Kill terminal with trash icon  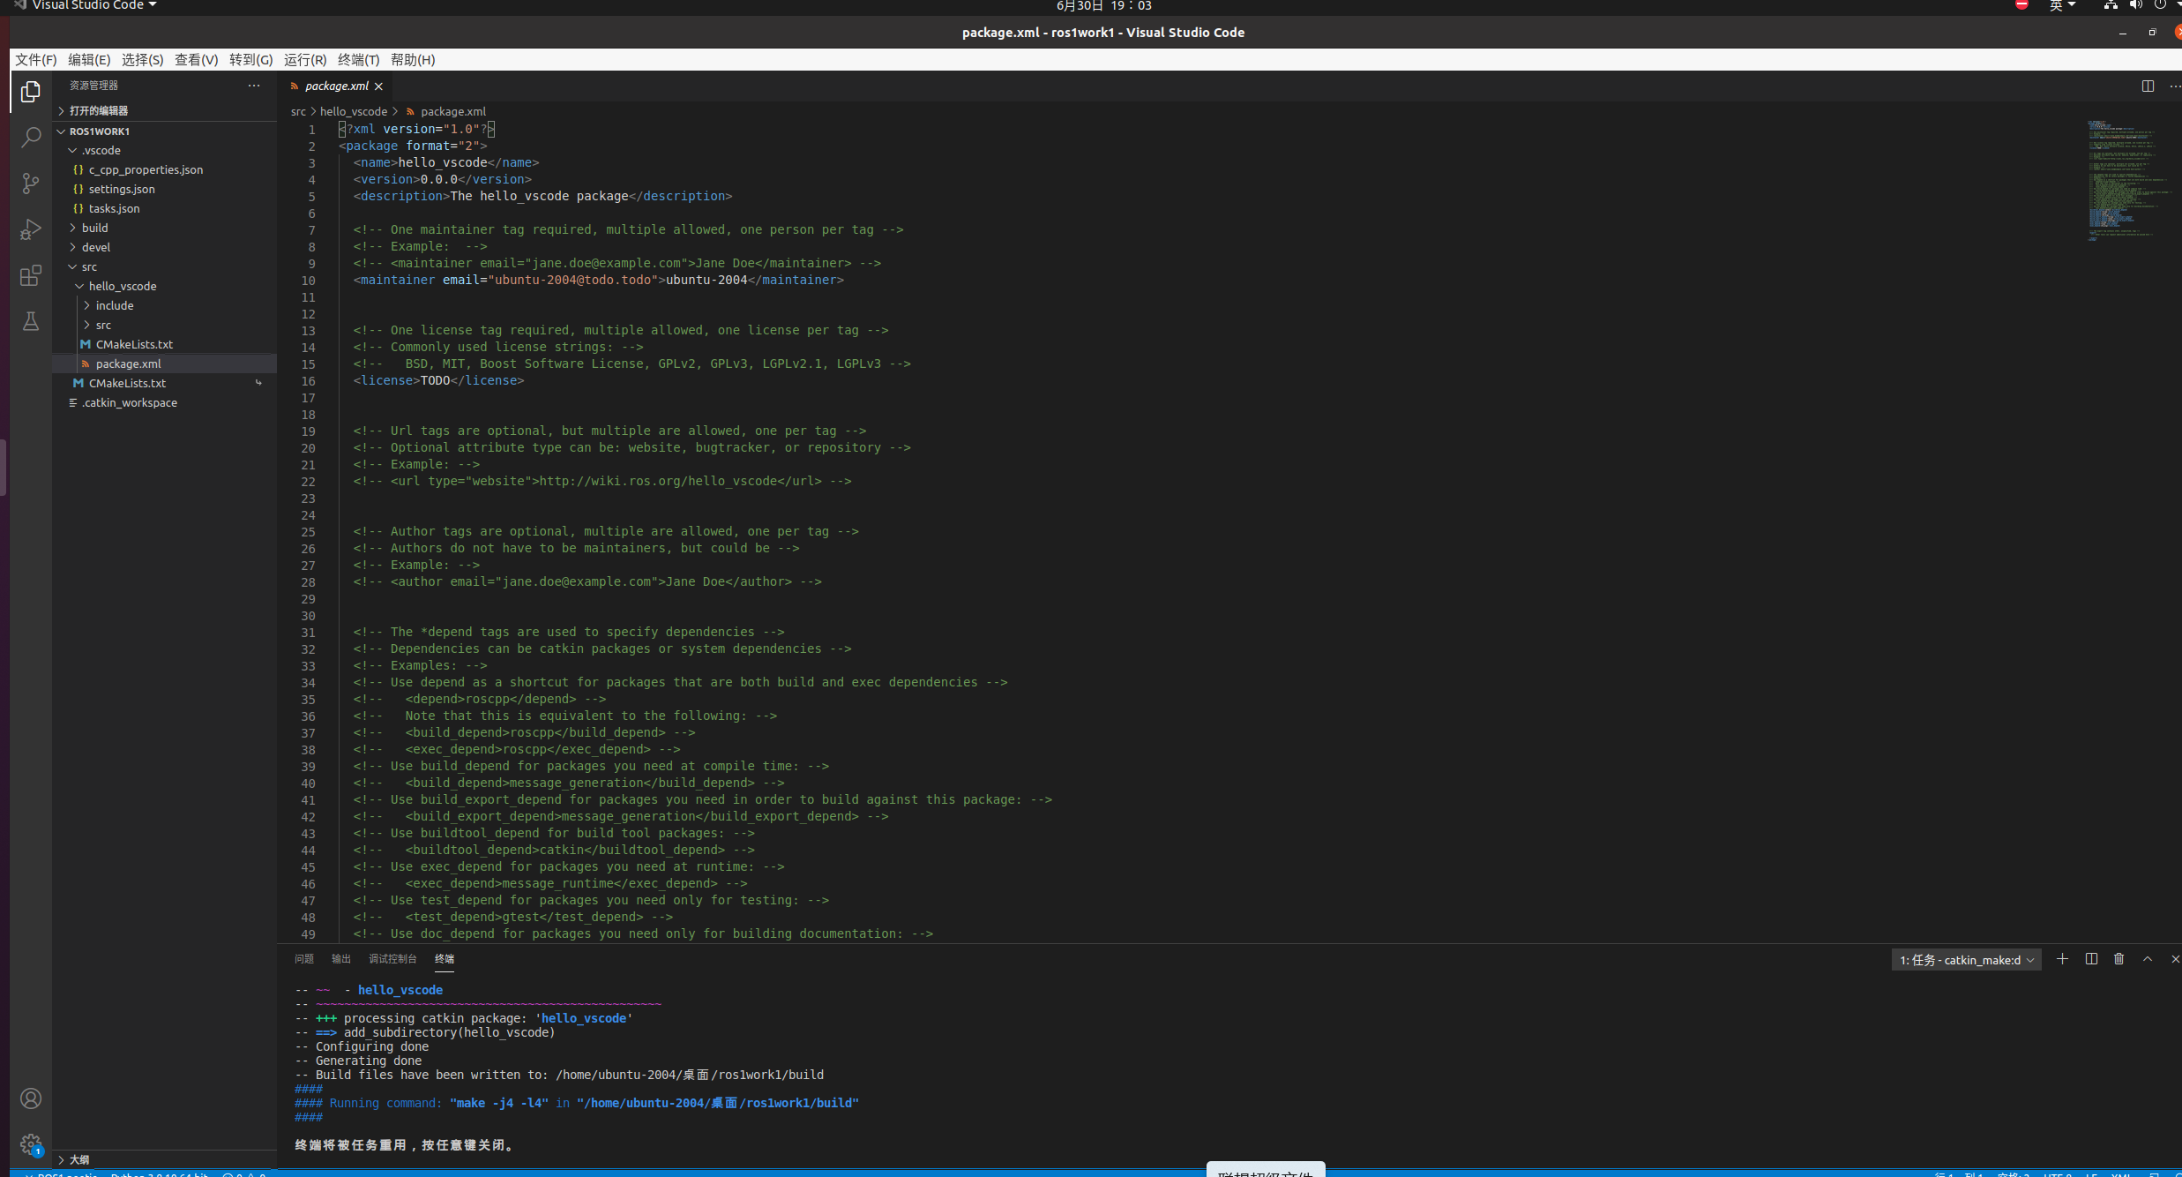click(x=2118, y=959)
